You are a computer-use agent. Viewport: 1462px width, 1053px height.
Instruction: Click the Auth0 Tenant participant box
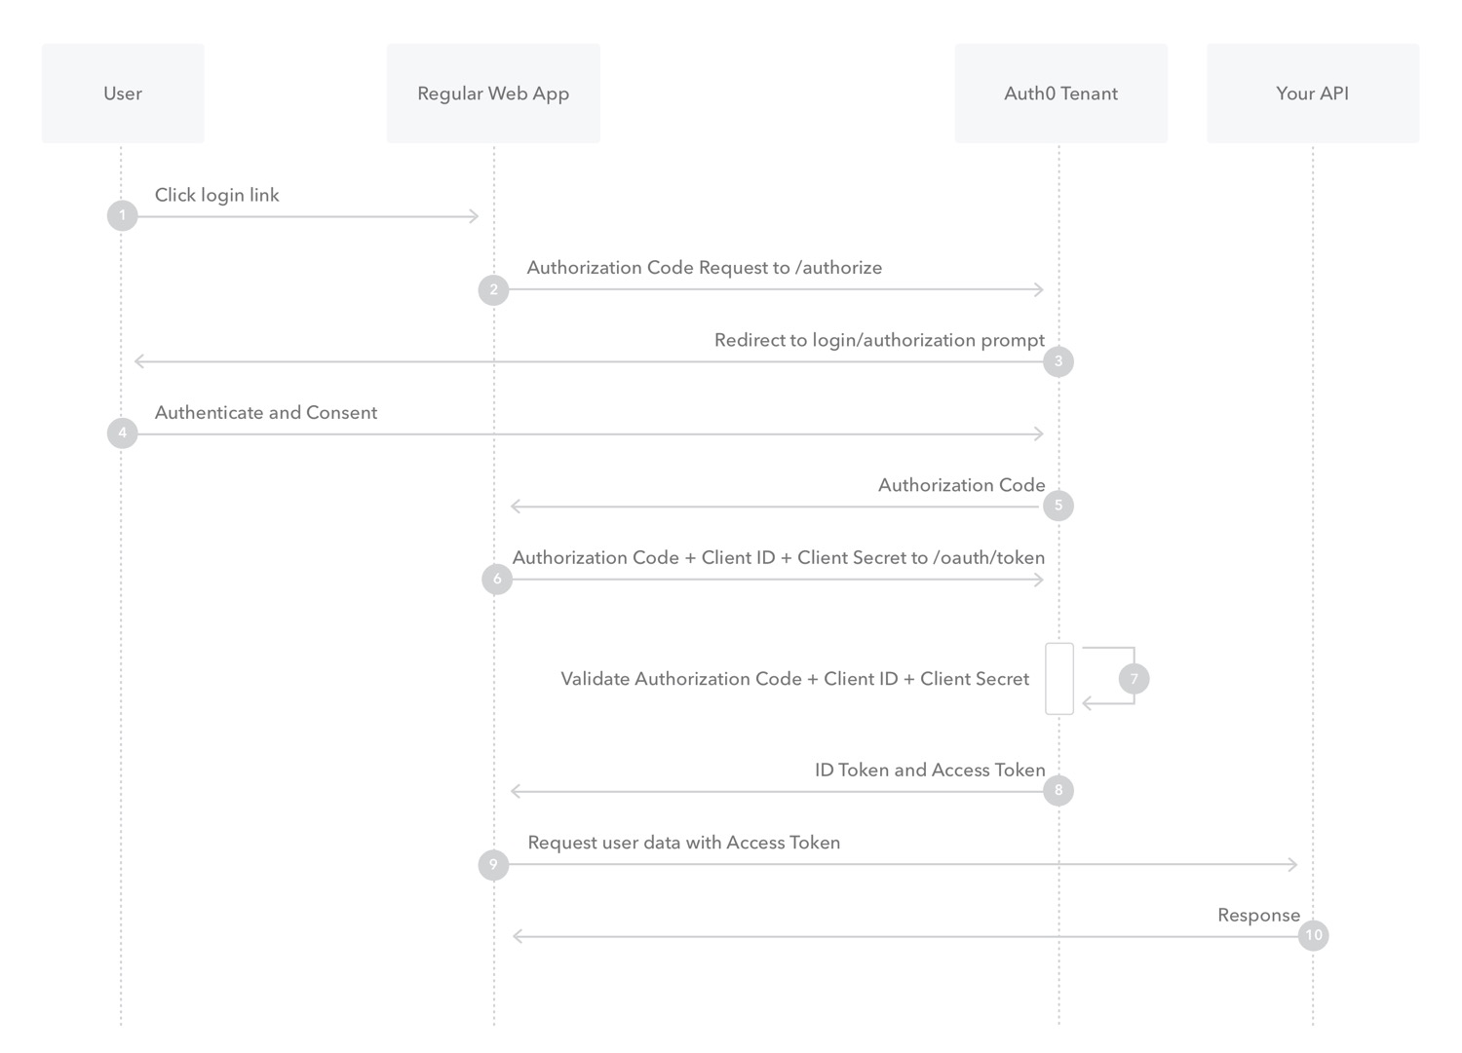tap(1060, 94)
